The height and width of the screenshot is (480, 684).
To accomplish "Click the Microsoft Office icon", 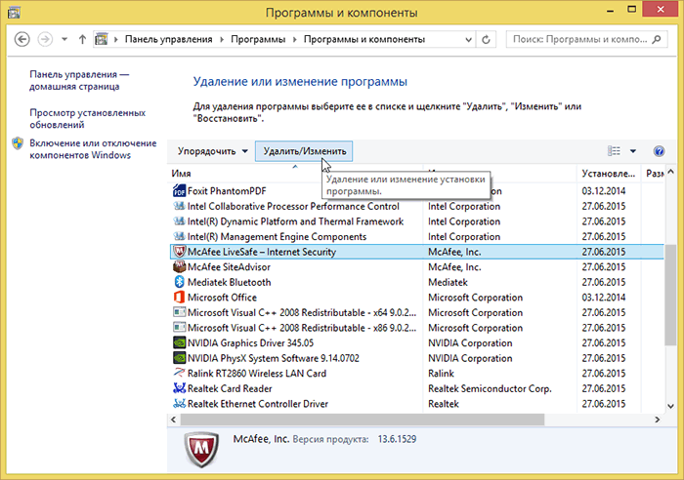I will [x=179, y=297].
